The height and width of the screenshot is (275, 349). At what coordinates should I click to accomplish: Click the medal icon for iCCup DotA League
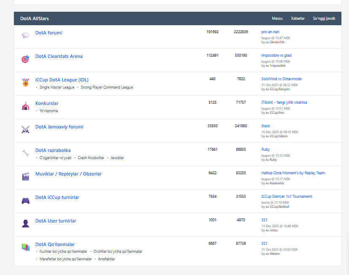click(x=26, y=82)
